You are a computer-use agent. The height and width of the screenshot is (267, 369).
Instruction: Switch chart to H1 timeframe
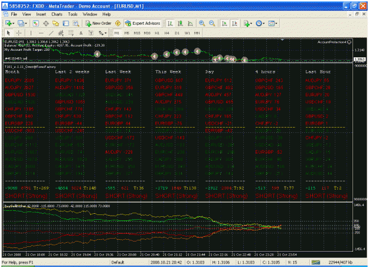(157, 33)
